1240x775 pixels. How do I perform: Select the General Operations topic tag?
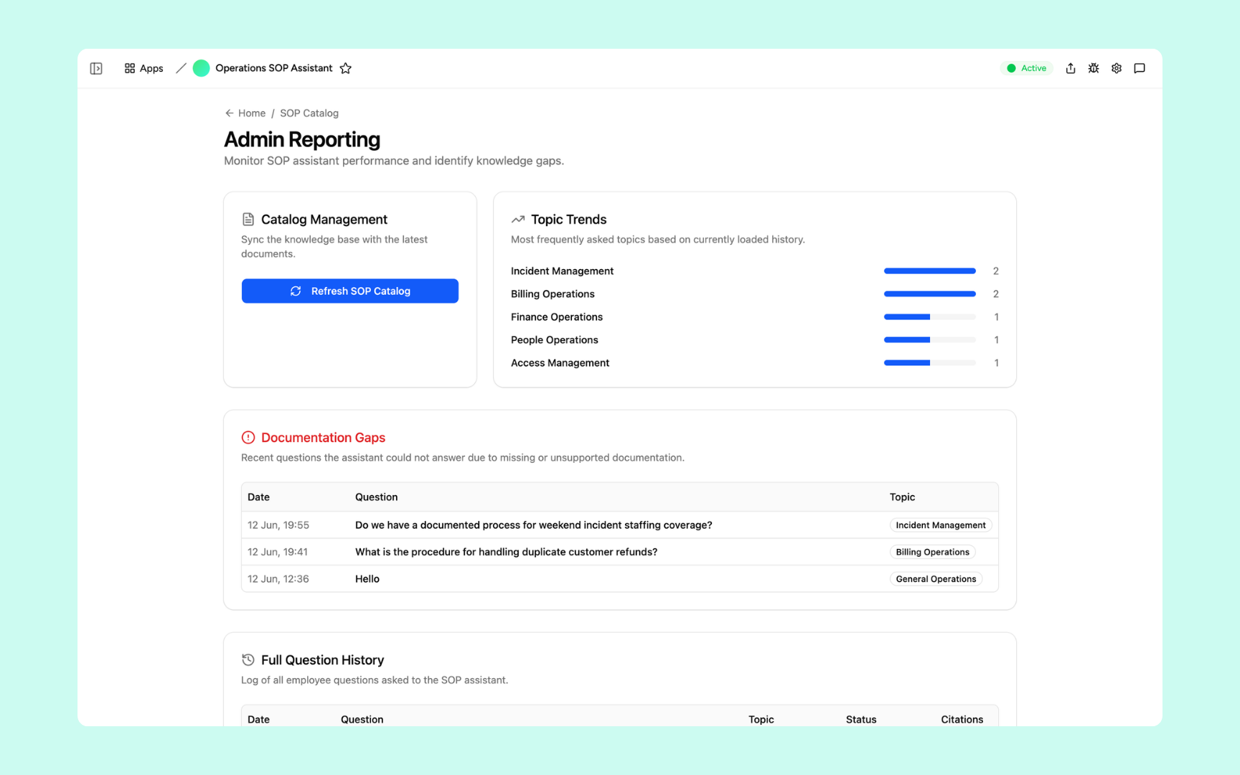(936, 579)
